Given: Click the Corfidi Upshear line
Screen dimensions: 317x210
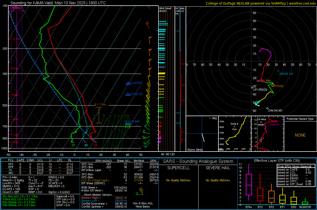Looking at the screenshot, I should (x=104, y=207).
